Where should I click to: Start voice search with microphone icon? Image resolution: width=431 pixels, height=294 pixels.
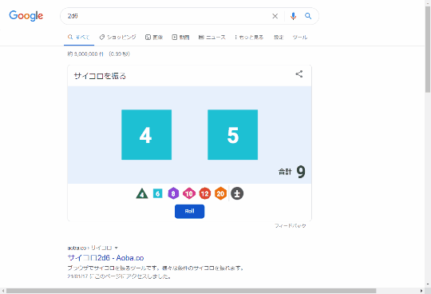tap(293, 16)
